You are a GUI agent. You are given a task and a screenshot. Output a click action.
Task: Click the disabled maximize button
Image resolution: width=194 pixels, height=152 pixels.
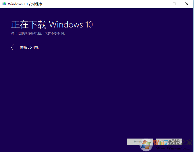coord(174,4)
